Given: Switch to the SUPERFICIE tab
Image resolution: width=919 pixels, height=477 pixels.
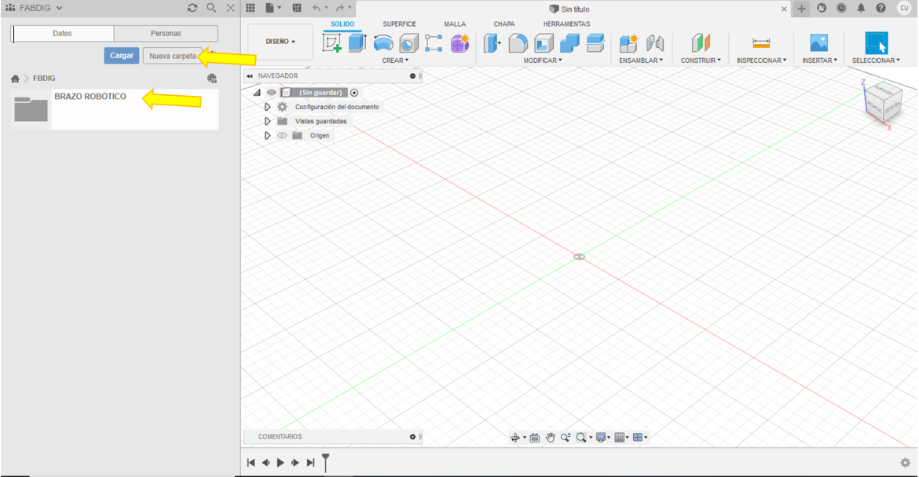Looking at the screenshot, I should (x=400, y=24).
